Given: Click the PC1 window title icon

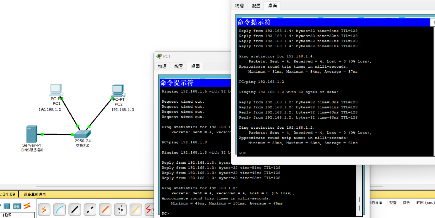Looking at the screenshot, I should [x=159, y=56].
